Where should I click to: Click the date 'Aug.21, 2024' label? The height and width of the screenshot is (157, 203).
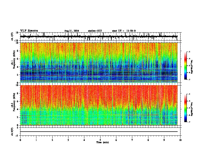point(72,31)
